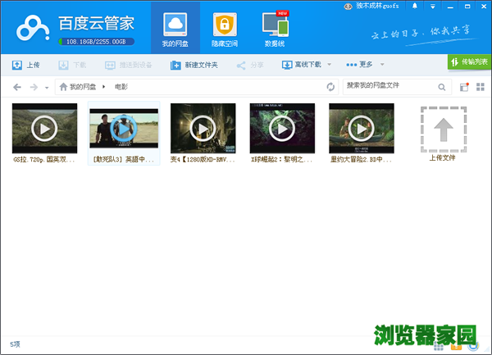Viewport: 492px width, 355px height.
Task: Click the 新建文件夹 new folder button
Action: point(194,64)
